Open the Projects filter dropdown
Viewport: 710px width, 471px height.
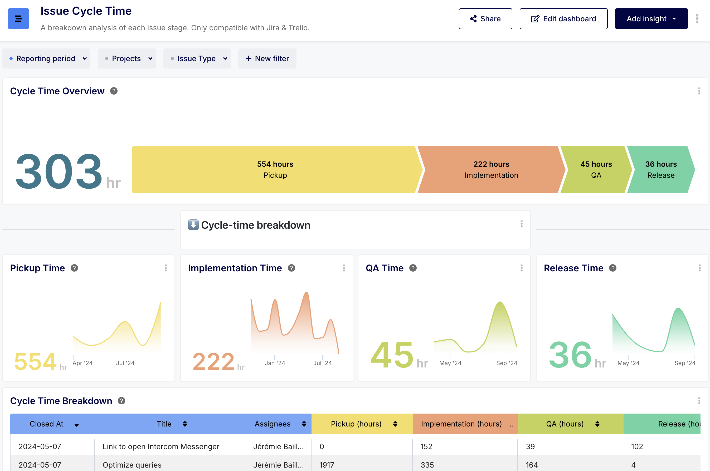coord(127,58)
